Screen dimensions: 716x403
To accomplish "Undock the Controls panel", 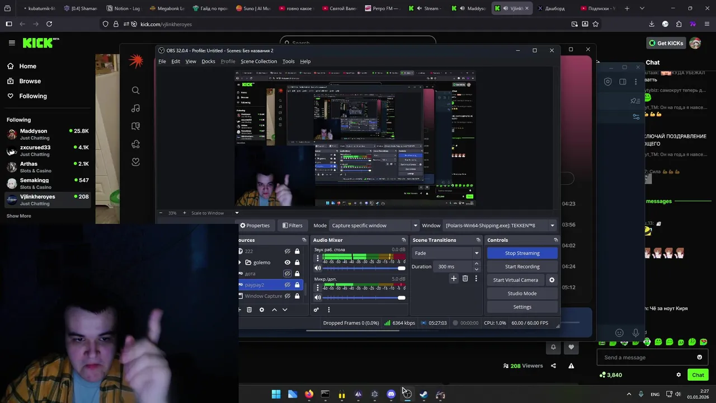I will click(555, 240).
